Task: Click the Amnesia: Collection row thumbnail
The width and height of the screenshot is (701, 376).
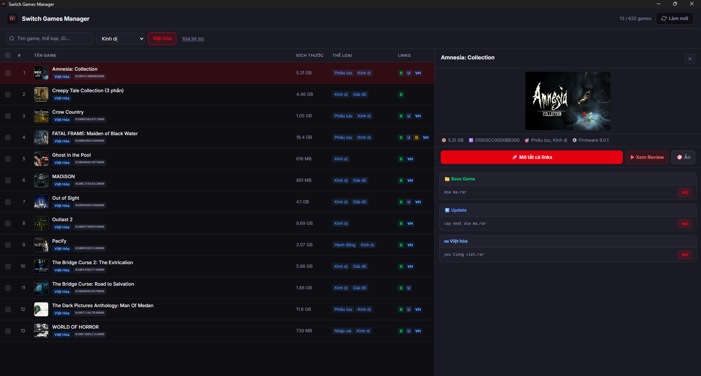Action: pyautogui.click(x=41, y=73)
